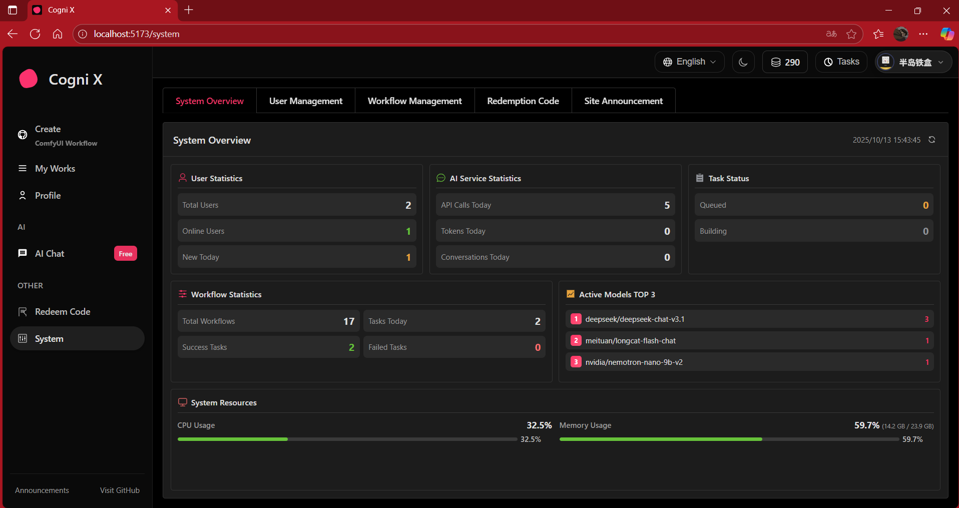959x508 pixels.
Task: Toggle dark mode with the moon icon
Action: tap(743, 62)
